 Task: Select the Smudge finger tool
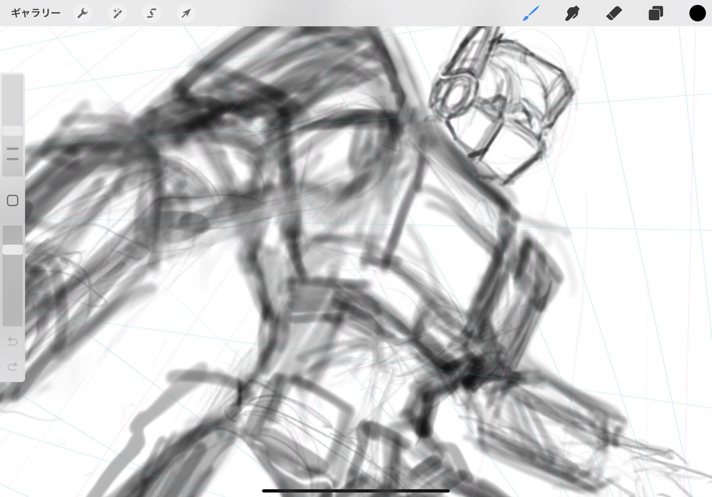point(571,13)
